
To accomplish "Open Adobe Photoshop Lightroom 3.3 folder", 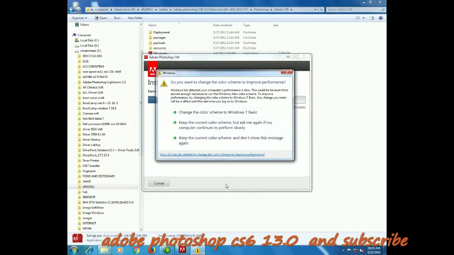I will pyautogui.click(x=104, y=82).
